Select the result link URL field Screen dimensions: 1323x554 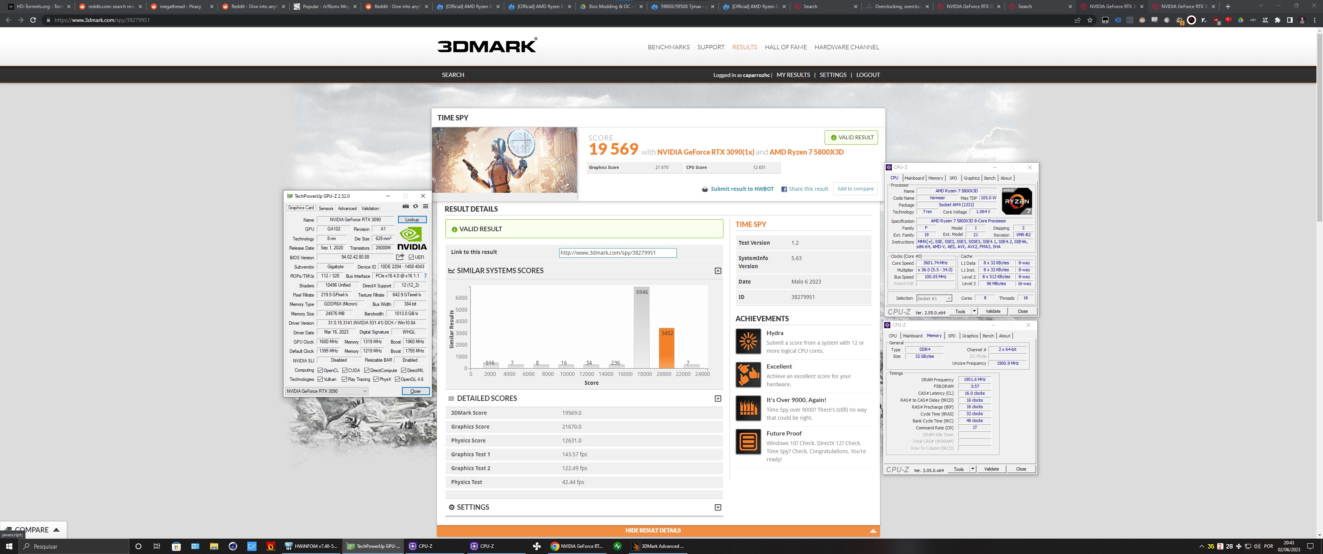[618, 253]
